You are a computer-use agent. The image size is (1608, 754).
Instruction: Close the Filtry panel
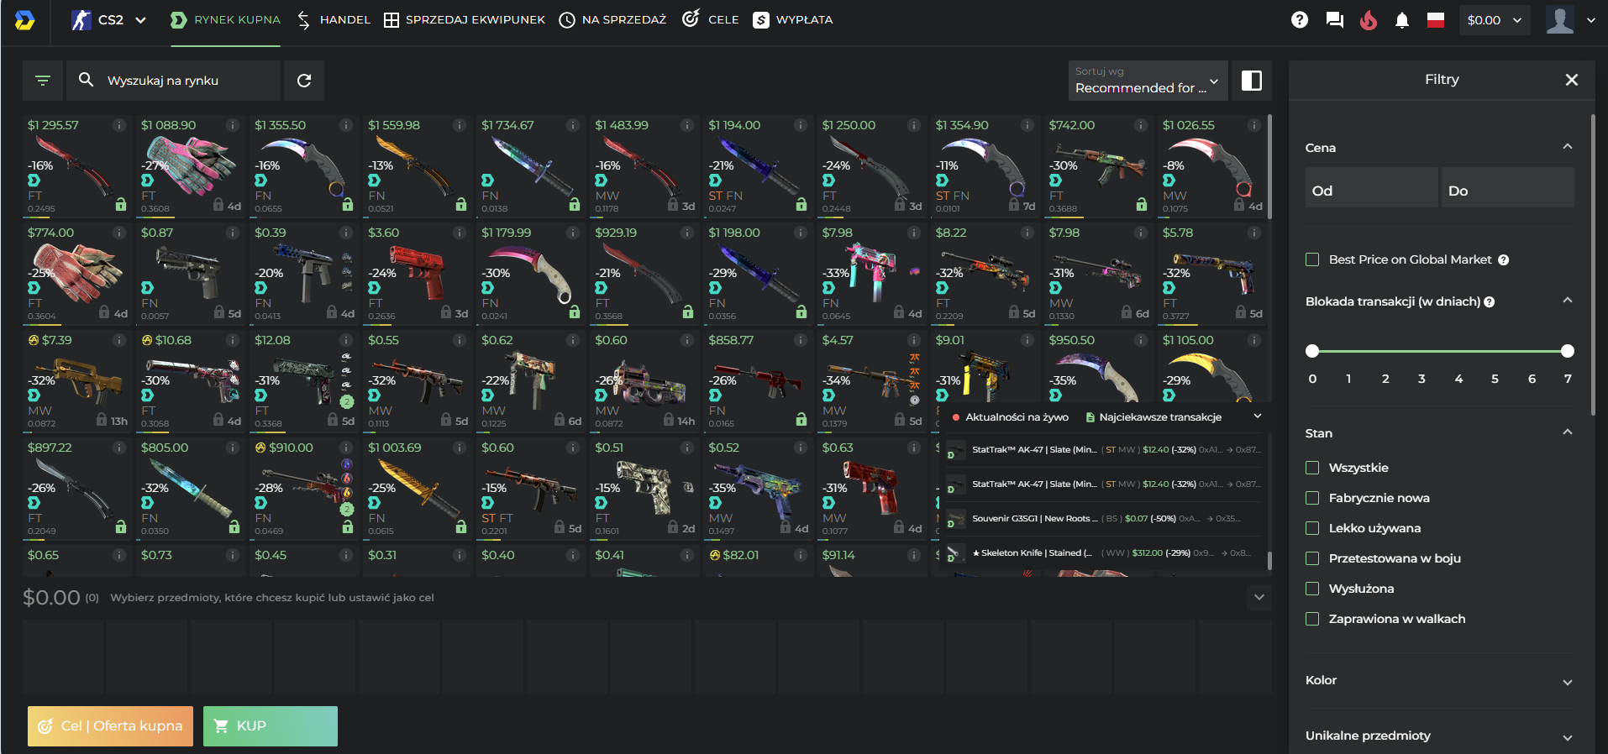tap(1571, 80)
